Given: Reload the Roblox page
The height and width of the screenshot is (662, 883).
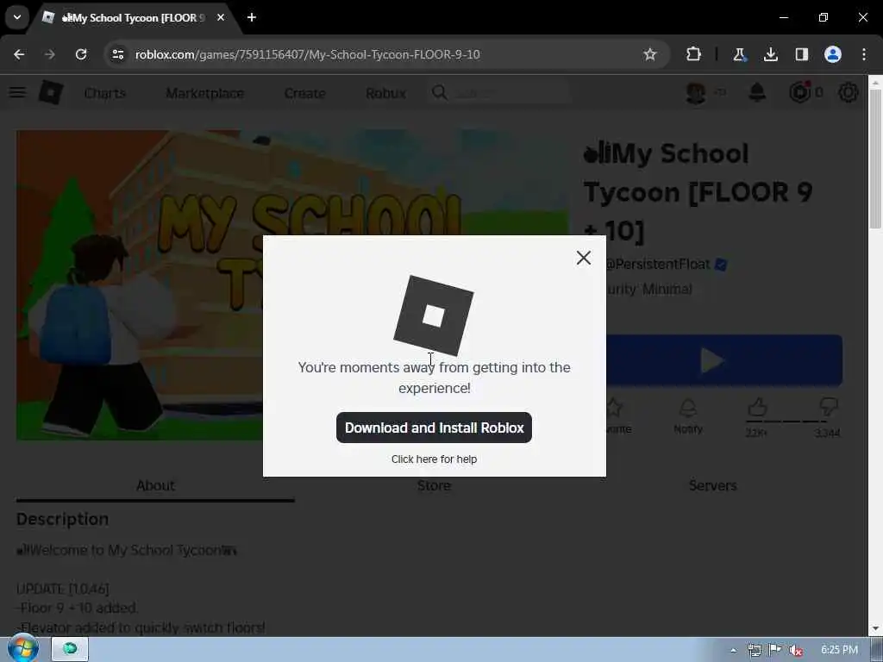Looking at the screenshot, I should (81, 54).
